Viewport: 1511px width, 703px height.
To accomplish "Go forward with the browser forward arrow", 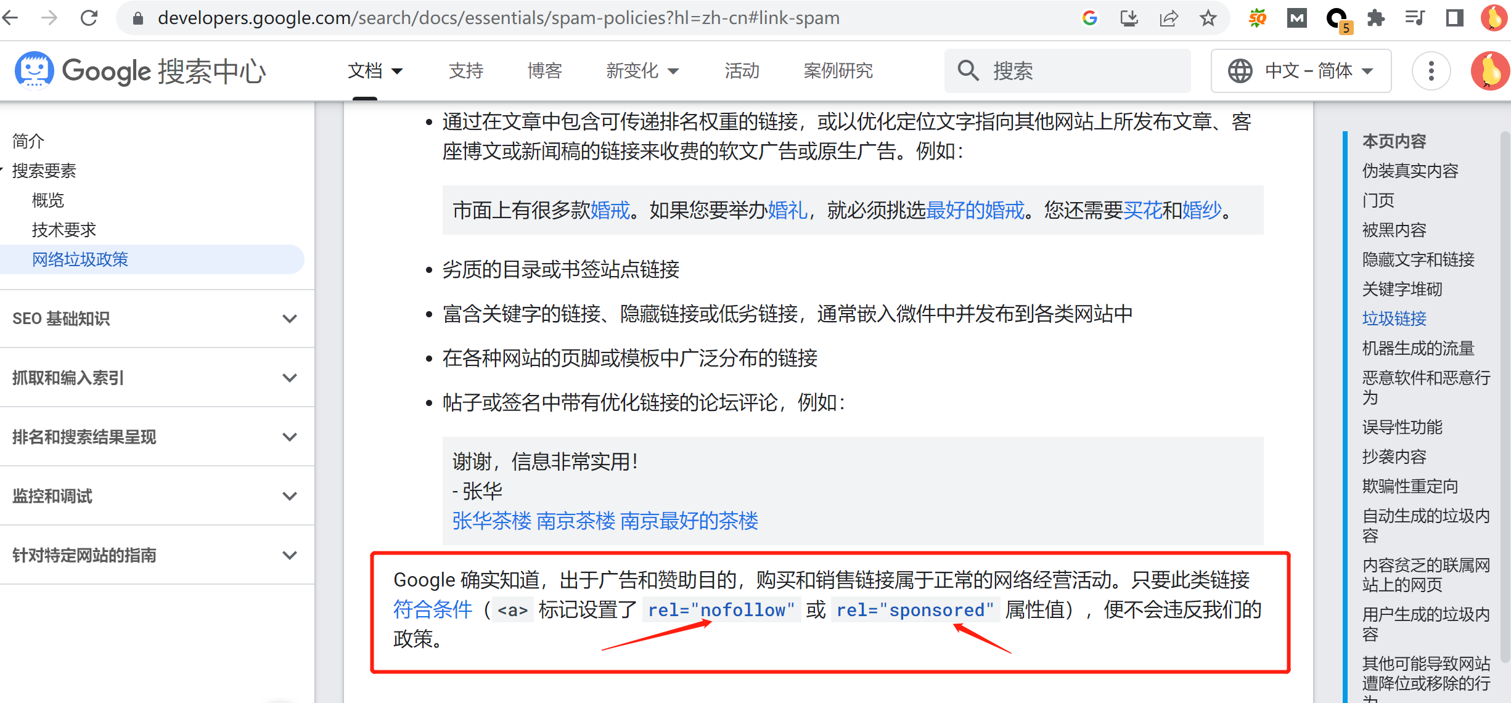I will (x=49, y=18).
